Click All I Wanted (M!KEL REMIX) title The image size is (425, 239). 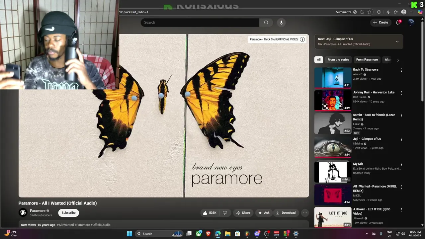(x=375, y=189)
